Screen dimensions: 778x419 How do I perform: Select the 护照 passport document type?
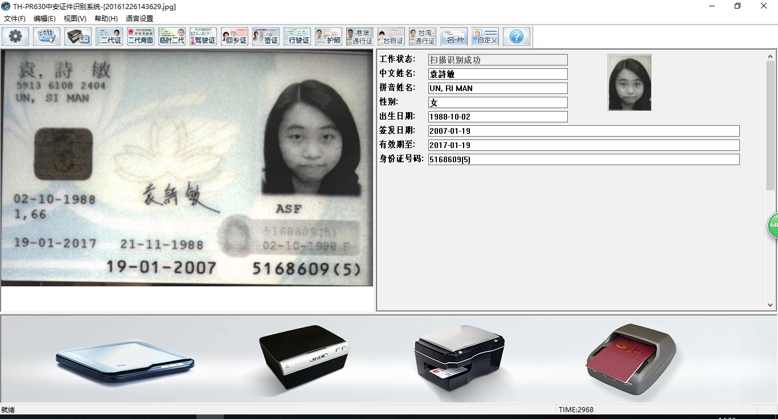click(329, 36)
